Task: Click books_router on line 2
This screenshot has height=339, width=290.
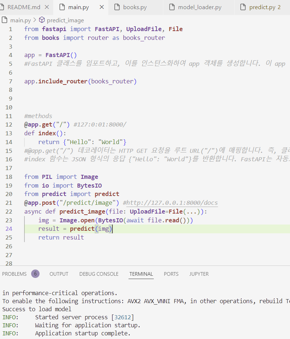Action: pyautogui.click(x=144, y=38)
